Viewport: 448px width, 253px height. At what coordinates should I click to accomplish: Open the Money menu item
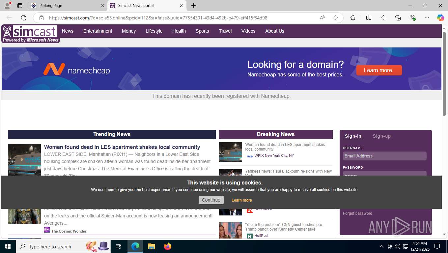pos(129,31)
